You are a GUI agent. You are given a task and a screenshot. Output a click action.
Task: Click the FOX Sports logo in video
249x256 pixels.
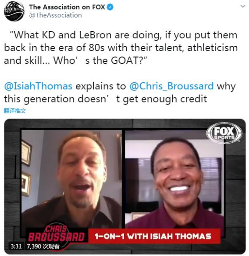tap(224, 133)
